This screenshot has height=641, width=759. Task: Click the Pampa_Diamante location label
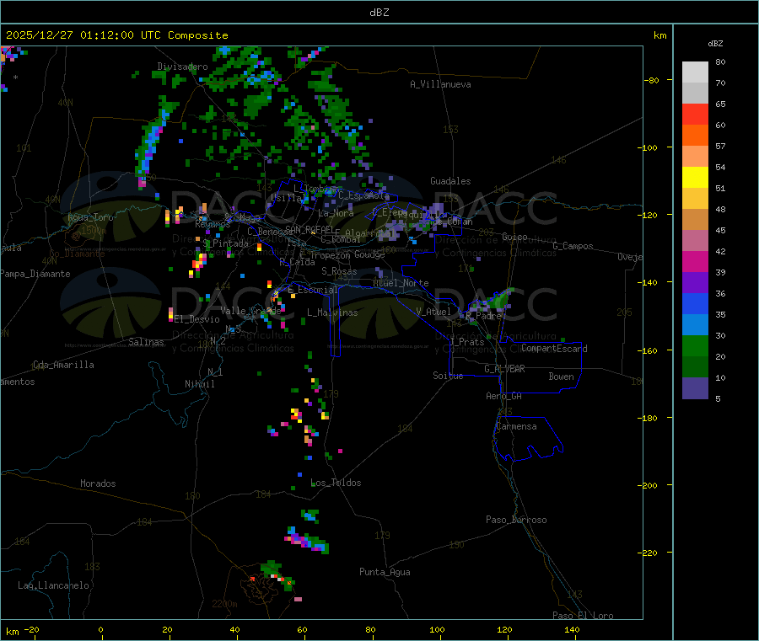click(35, 274)
